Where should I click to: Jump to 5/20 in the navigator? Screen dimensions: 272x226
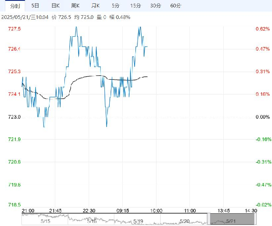tap(184, 221)
